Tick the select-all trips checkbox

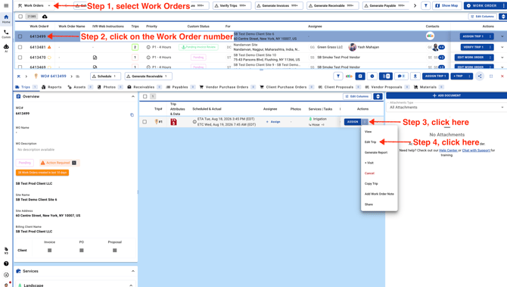click(145, 96)
